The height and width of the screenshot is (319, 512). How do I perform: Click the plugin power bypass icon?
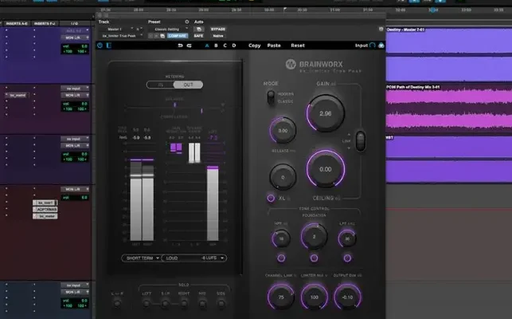(x=100, y=45)
